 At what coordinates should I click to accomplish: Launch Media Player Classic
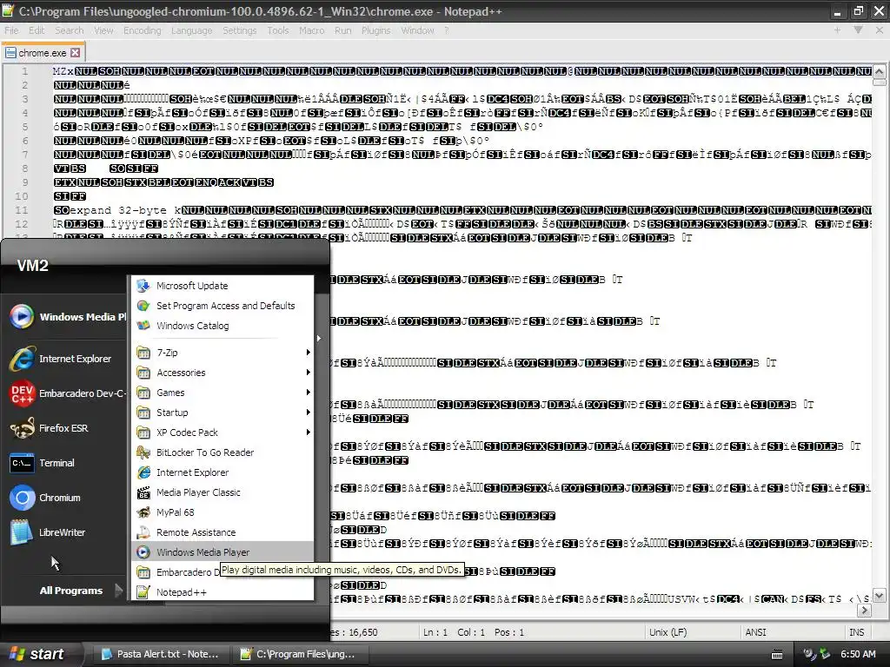point(222,492)
